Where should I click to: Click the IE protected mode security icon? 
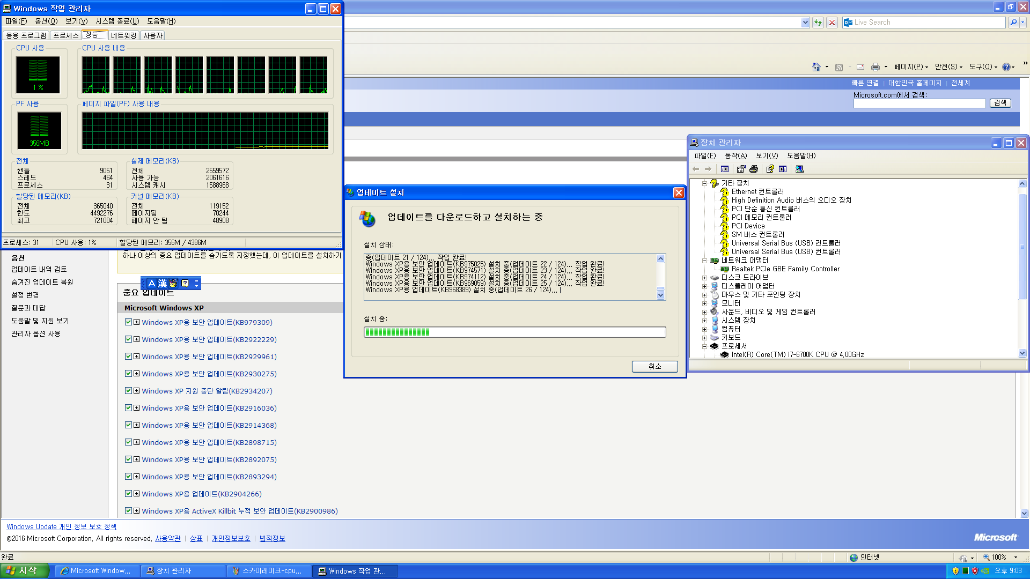[x=963, y=558]
